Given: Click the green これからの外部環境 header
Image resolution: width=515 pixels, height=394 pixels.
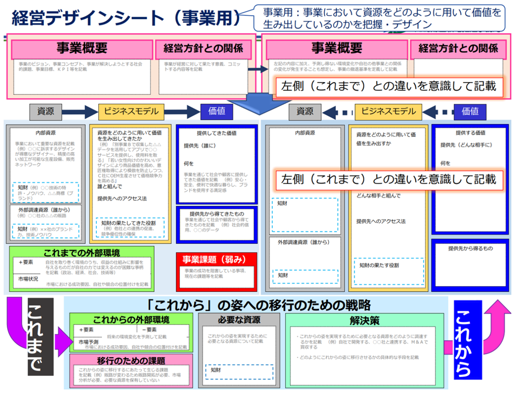Looking at the screenshot, I should point(131,320).
